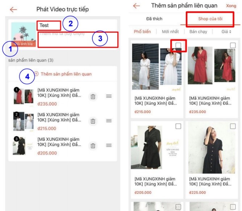Click reorder handle of the đ215.000 product
The image size is (242, 211).
[x=109, y=121]
